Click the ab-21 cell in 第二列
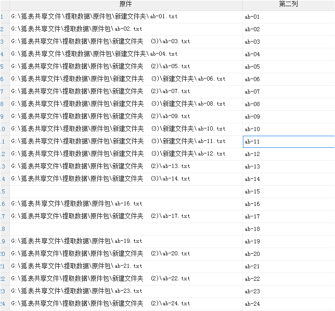The height and width of the screenshot is (311, 335). click(288, 266)
